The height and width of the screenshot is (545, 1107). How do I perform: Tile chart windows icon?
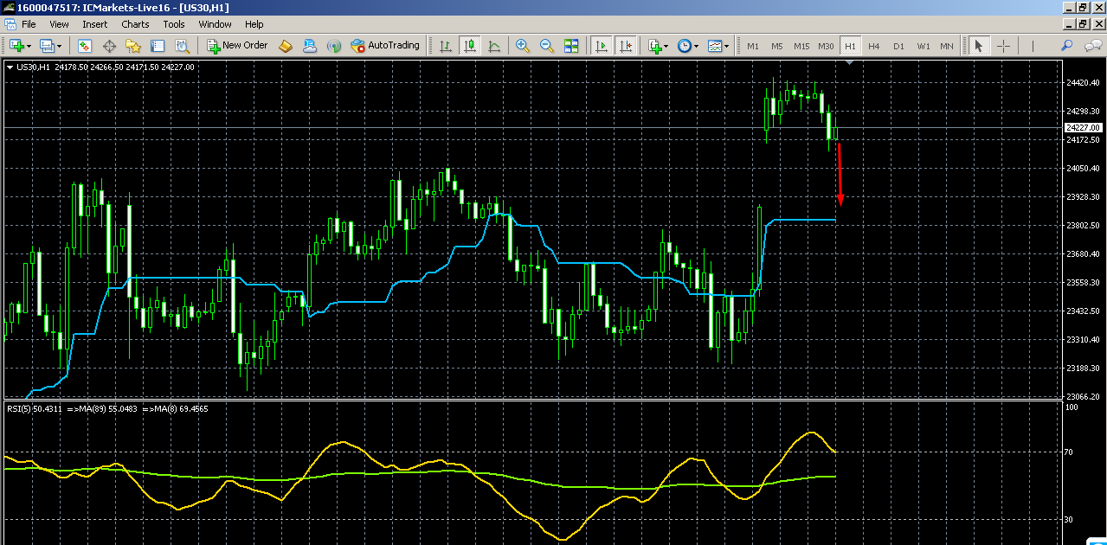[x=571, y=46]
